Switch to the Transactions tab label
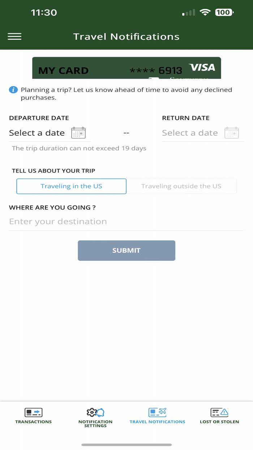Screen dimensions: 253x450 point(33,422)
